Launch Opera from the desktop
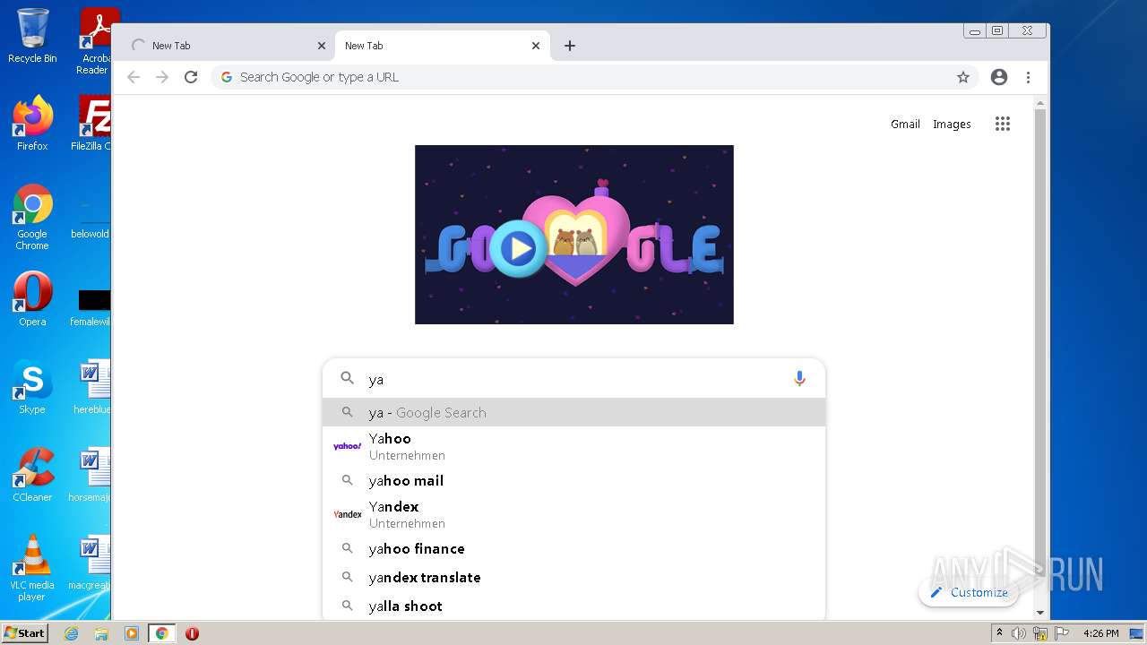This screenshot has height=645, width=1147. pyautogui.click(x=32, y=299)
